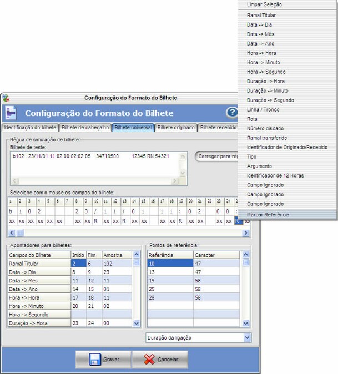338x374 pixels.
Task: Click the Gravar save button
Action: pos(104,360)
